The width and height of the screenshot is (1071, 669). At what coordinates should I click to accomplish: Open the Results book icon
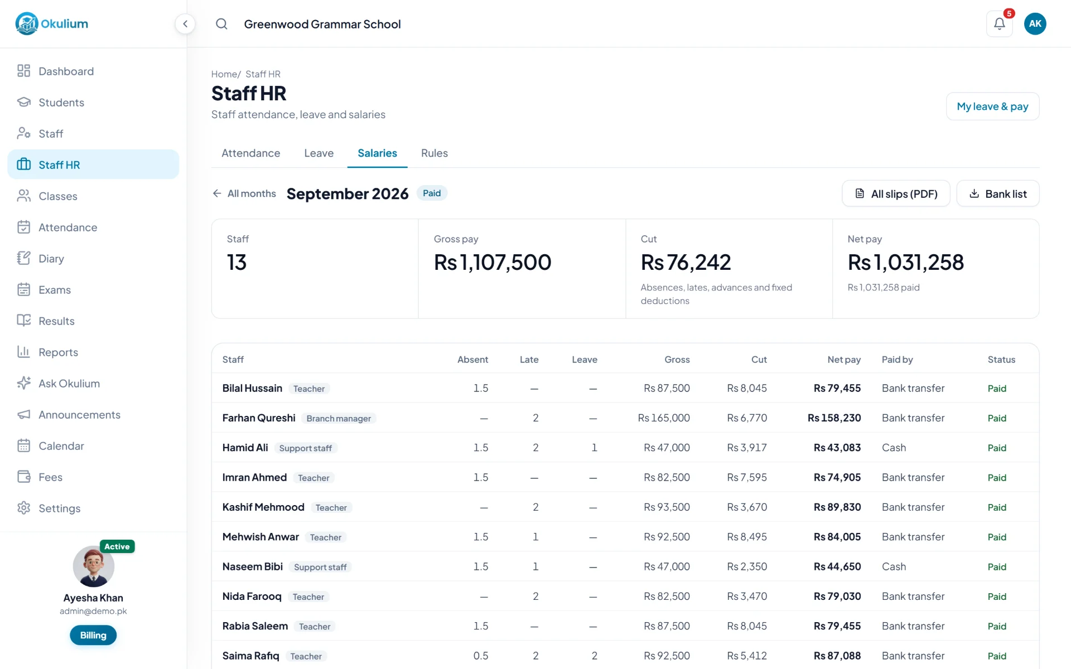(23, 321)
